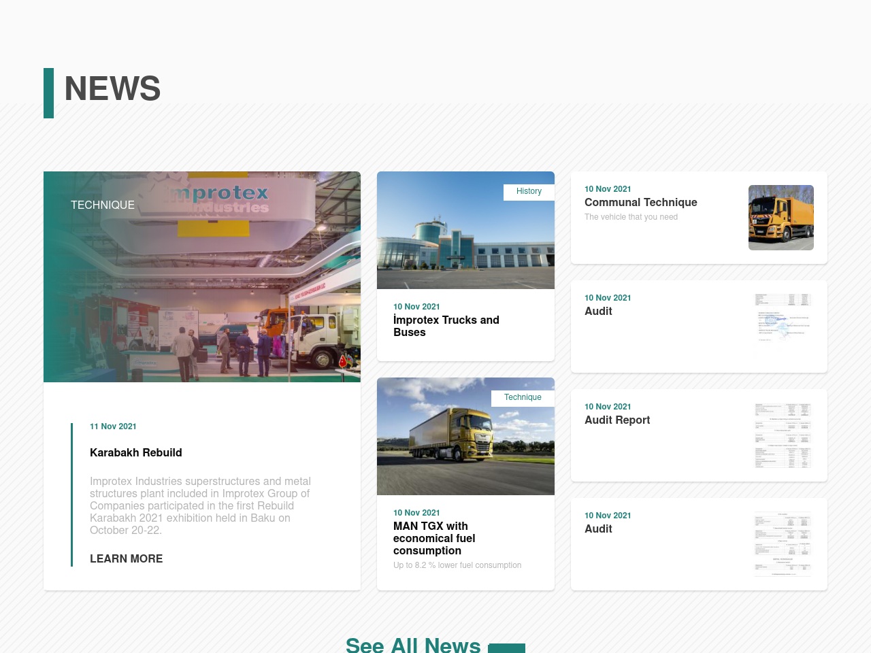This screenshot has height=653, width=871.
Task: Click the 11 Nov 2021 date
Action: click(113, 426)
